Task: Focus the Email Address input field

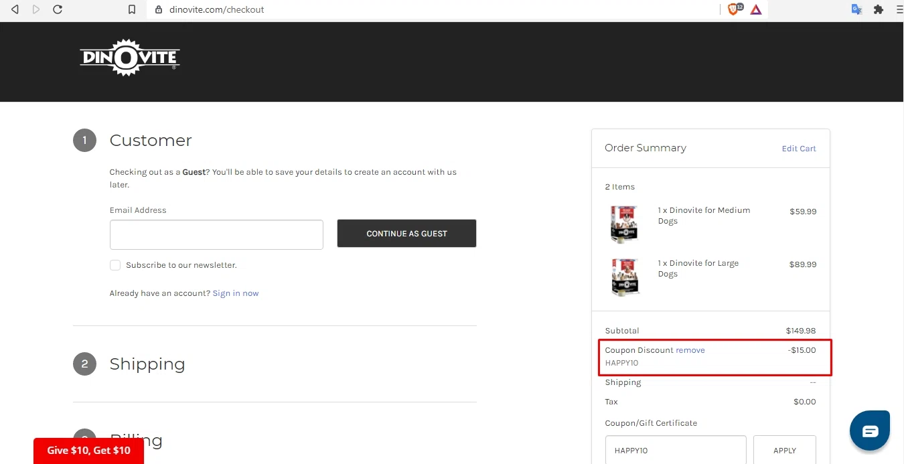Action: point(216,234)
